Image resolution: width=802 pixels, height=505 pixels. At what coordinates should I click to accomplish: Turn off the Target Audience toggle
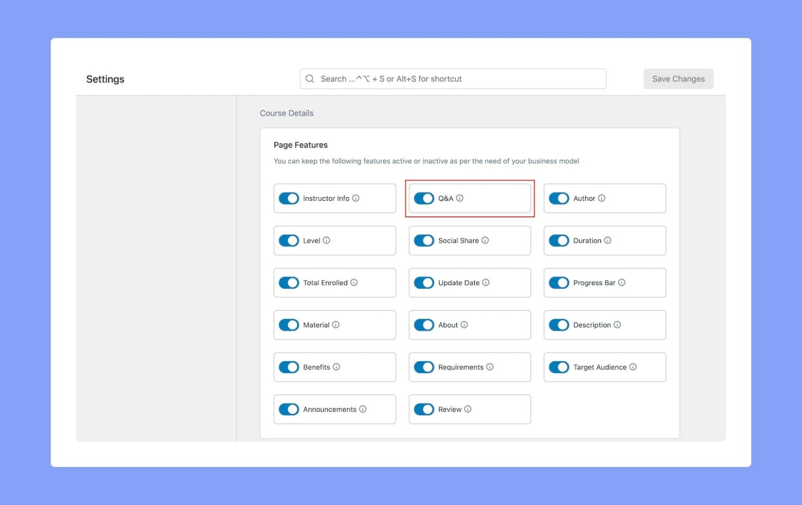coord(559,367)
